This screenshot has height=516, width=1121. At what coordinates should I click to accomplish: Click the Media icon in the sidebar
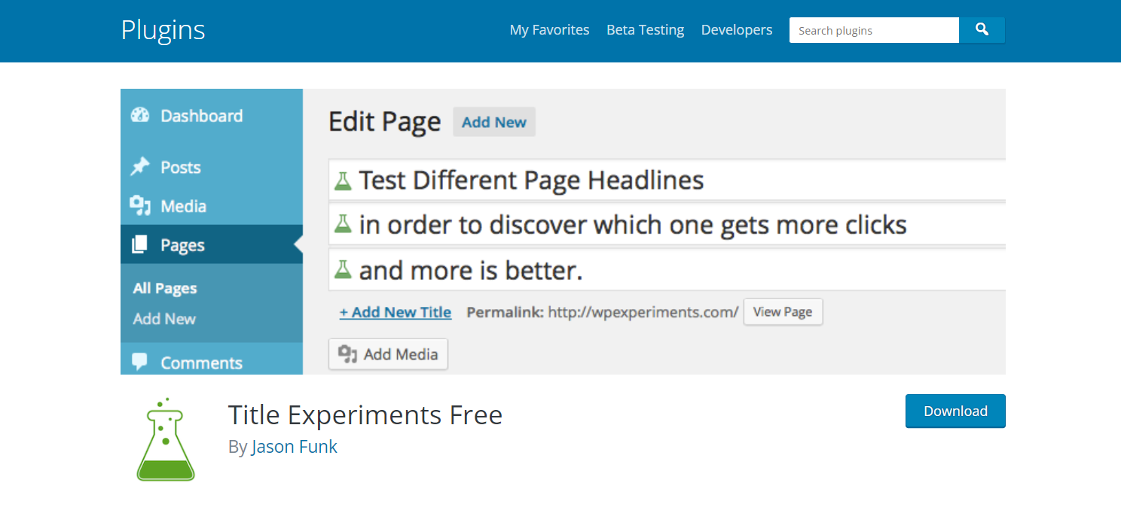click(x=140, y=205)
